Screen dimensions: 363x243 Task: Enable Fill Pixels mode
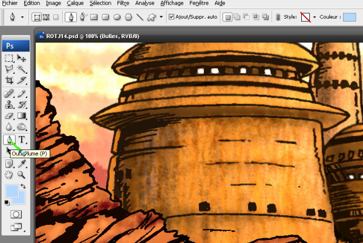click(56, 17)
